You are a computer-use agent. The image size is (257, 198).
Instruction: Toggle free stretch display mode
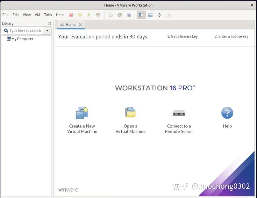click(169, 15)
